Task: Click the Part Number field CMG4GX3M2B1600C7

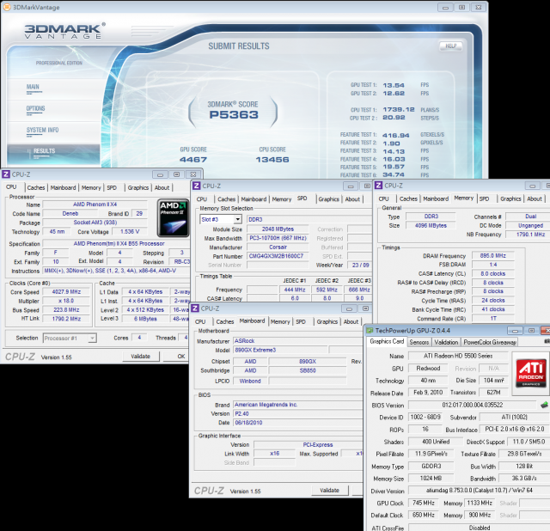Action: pyautogui.click(x=278, y=256)
